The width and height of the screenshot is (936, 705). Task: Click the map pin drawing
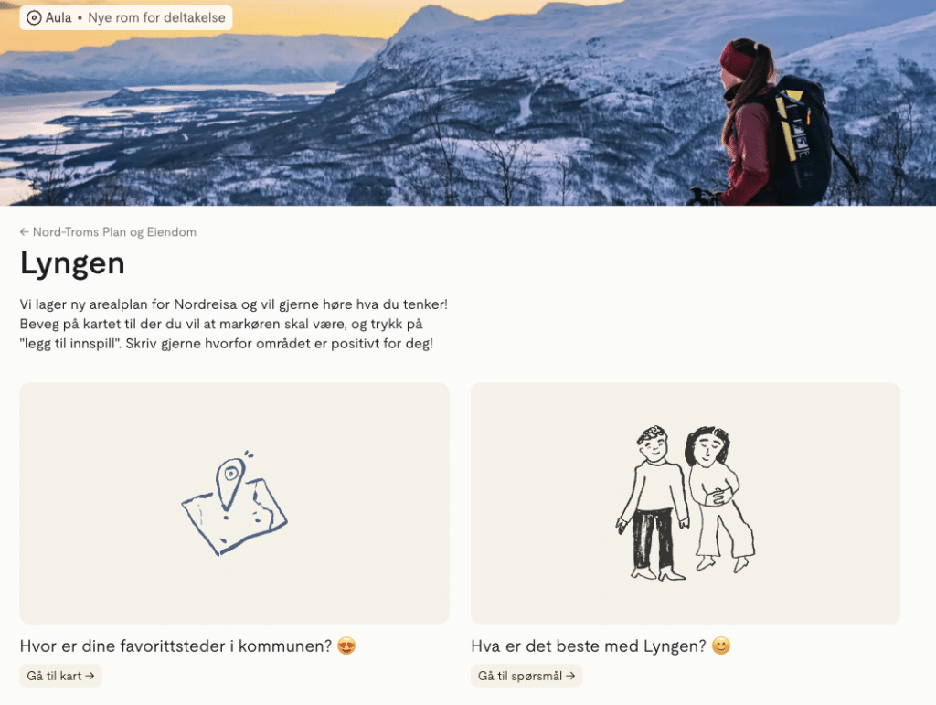click(x=234, y=503)
